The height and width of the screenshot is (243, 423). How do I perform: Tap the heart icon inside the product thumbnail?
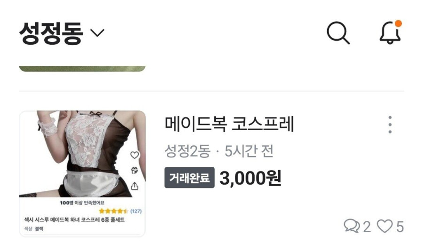134,155
